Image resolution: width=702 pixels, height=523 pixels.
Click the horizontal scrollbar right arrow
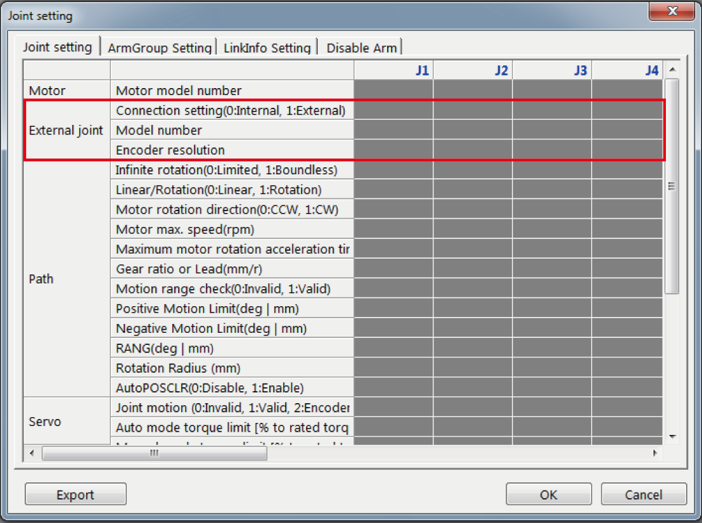654,454
